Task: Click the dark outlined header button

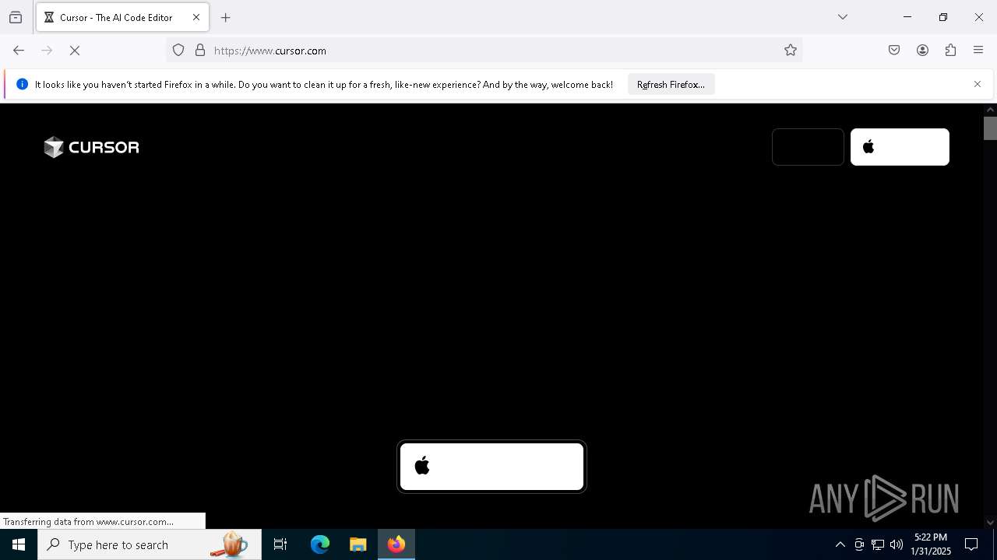Action: [x=808, y=147]
